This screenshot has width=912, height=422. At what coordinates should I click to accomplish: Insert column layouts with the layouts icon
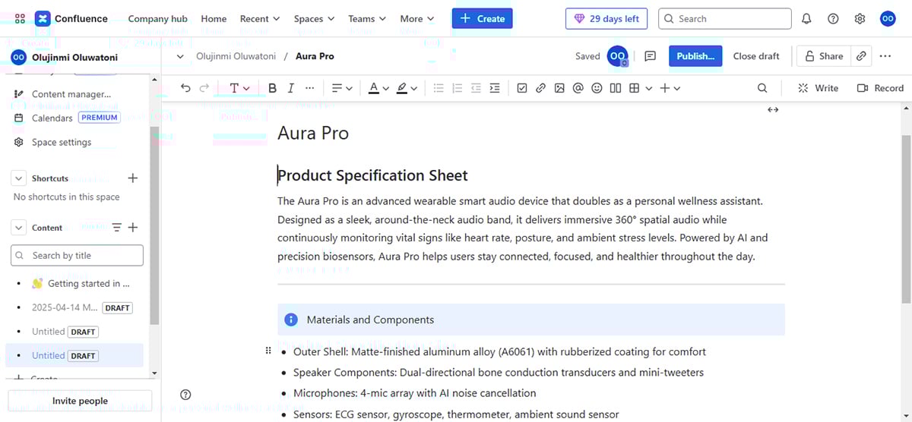click(616, 88)
